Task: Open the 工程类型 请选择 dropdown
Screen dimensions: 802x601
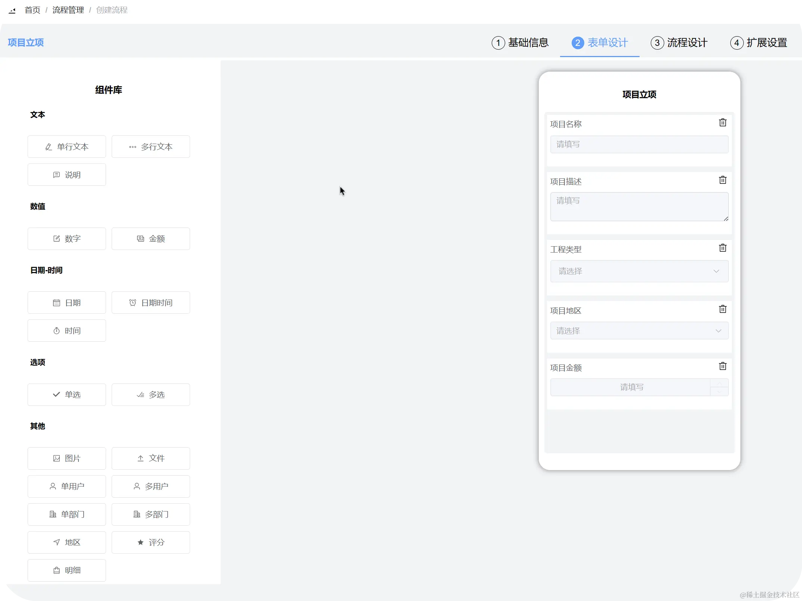Action: [x=639, y=271]
